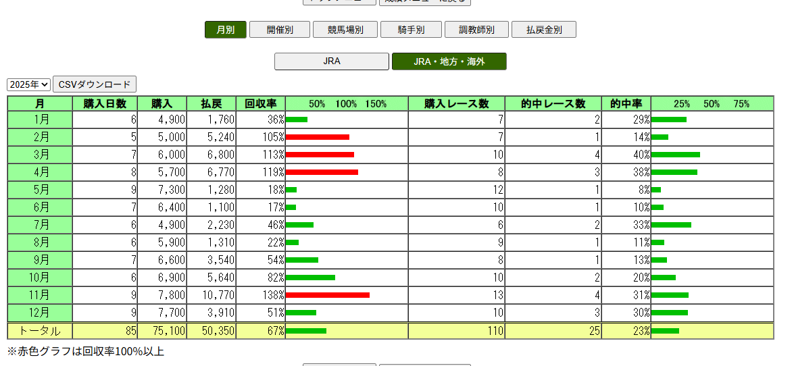Click the 購入レース数 column header
794x366 pixels.
coord(456,103)
